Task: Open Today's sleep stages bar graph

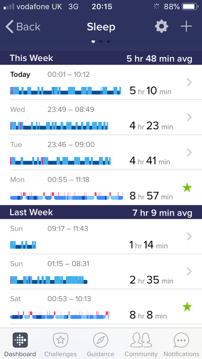Action: (66, 91)
